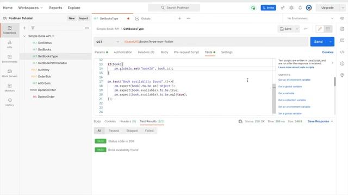
Task: Open the notifications bell icon
Action: point(300,8)
